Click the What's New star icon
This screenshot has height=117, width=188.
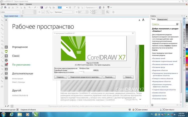6,56
